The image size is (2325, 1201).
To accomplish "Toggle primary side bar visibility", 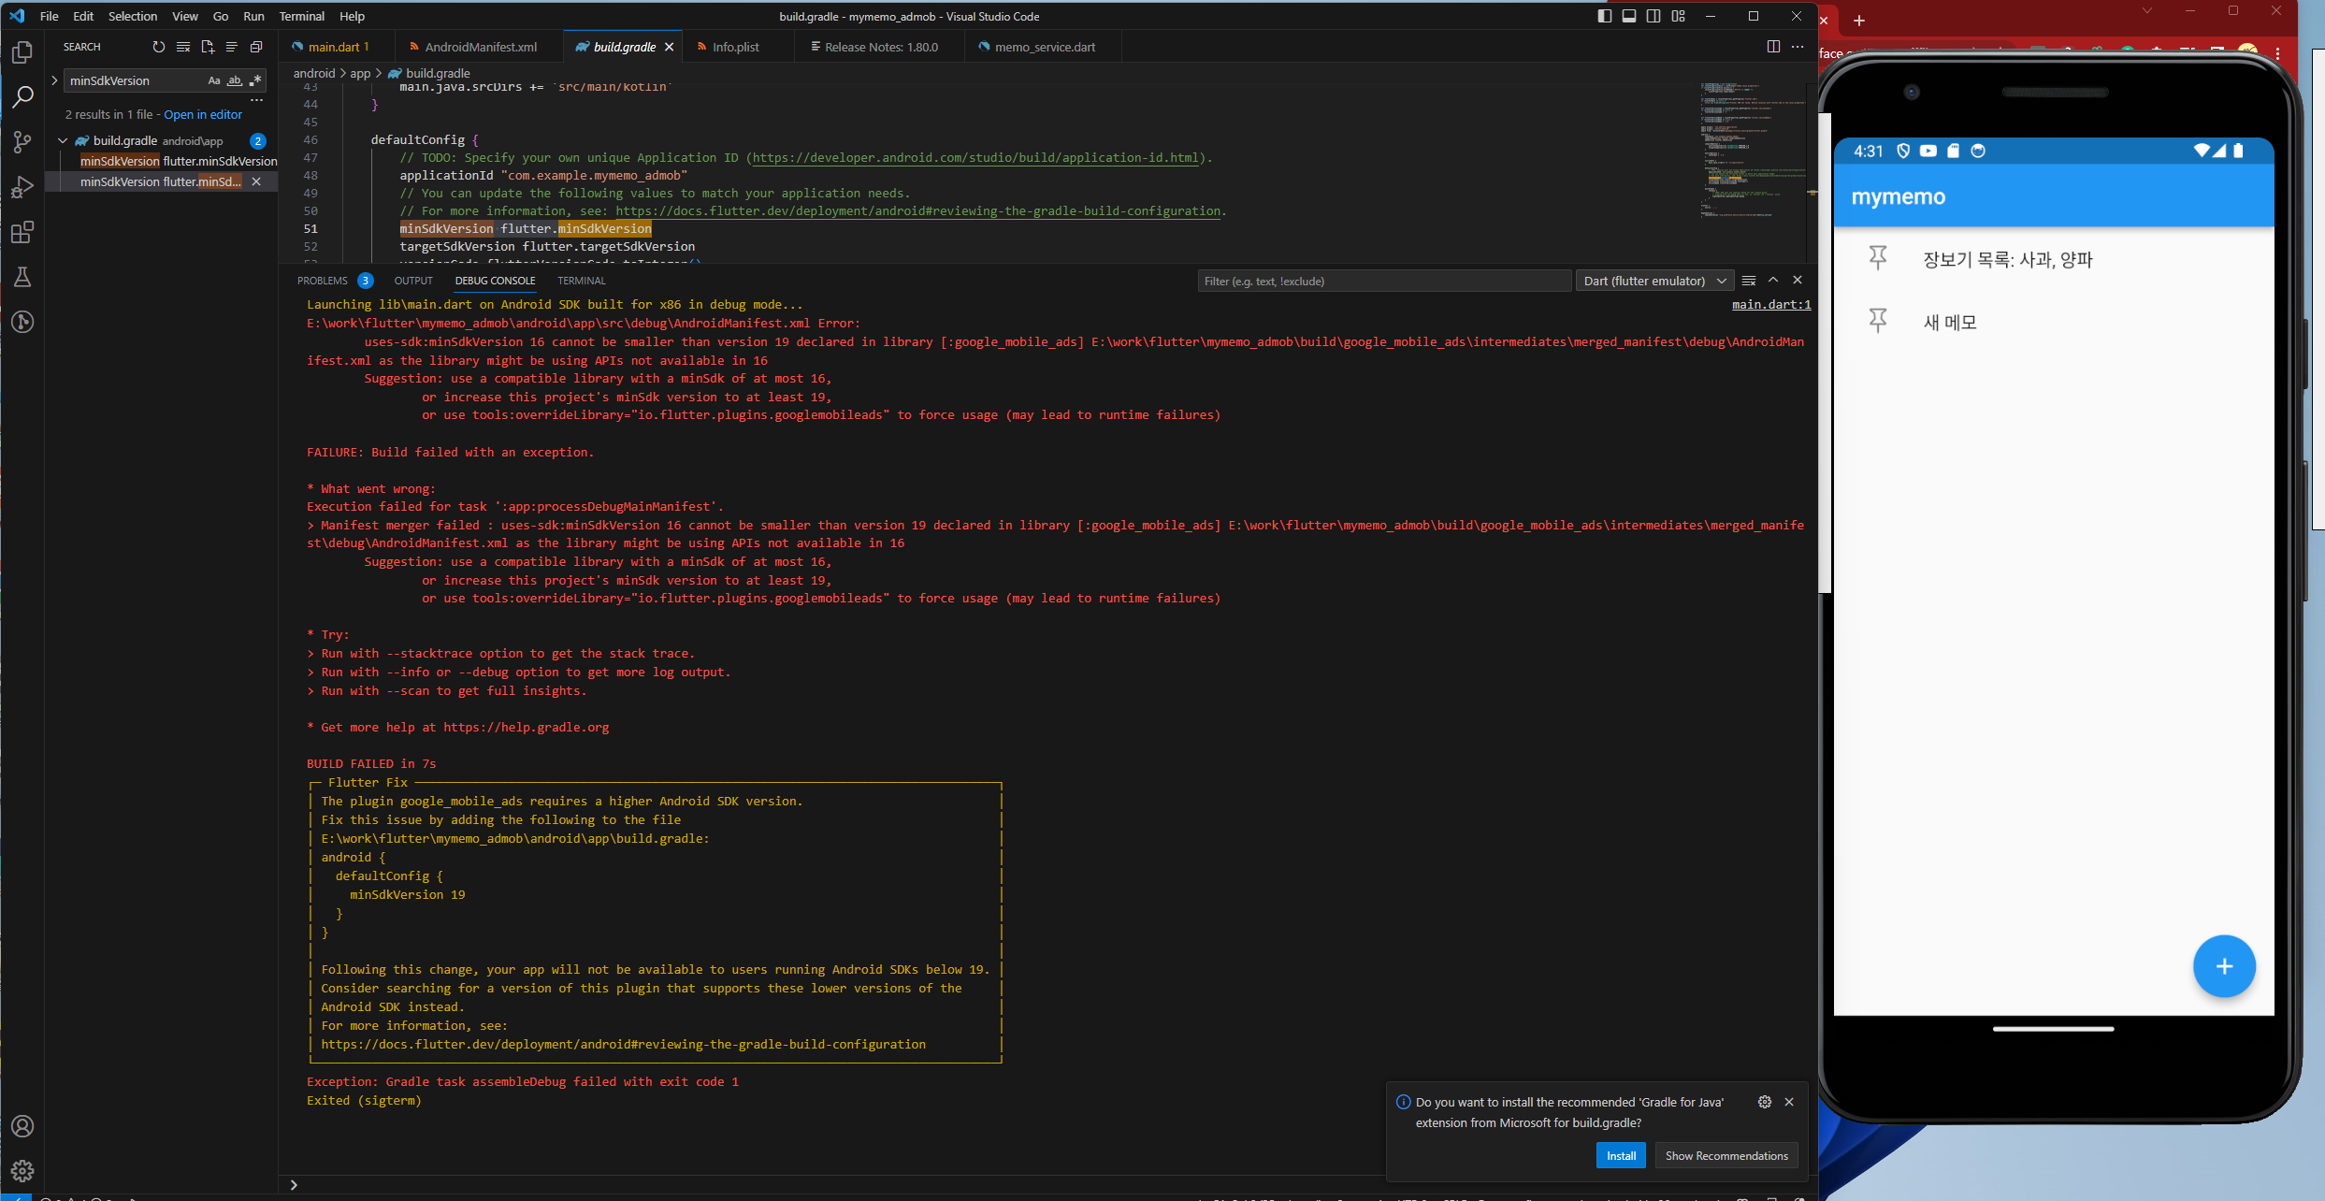I will pyautogui.click(x=1605, y=16).
